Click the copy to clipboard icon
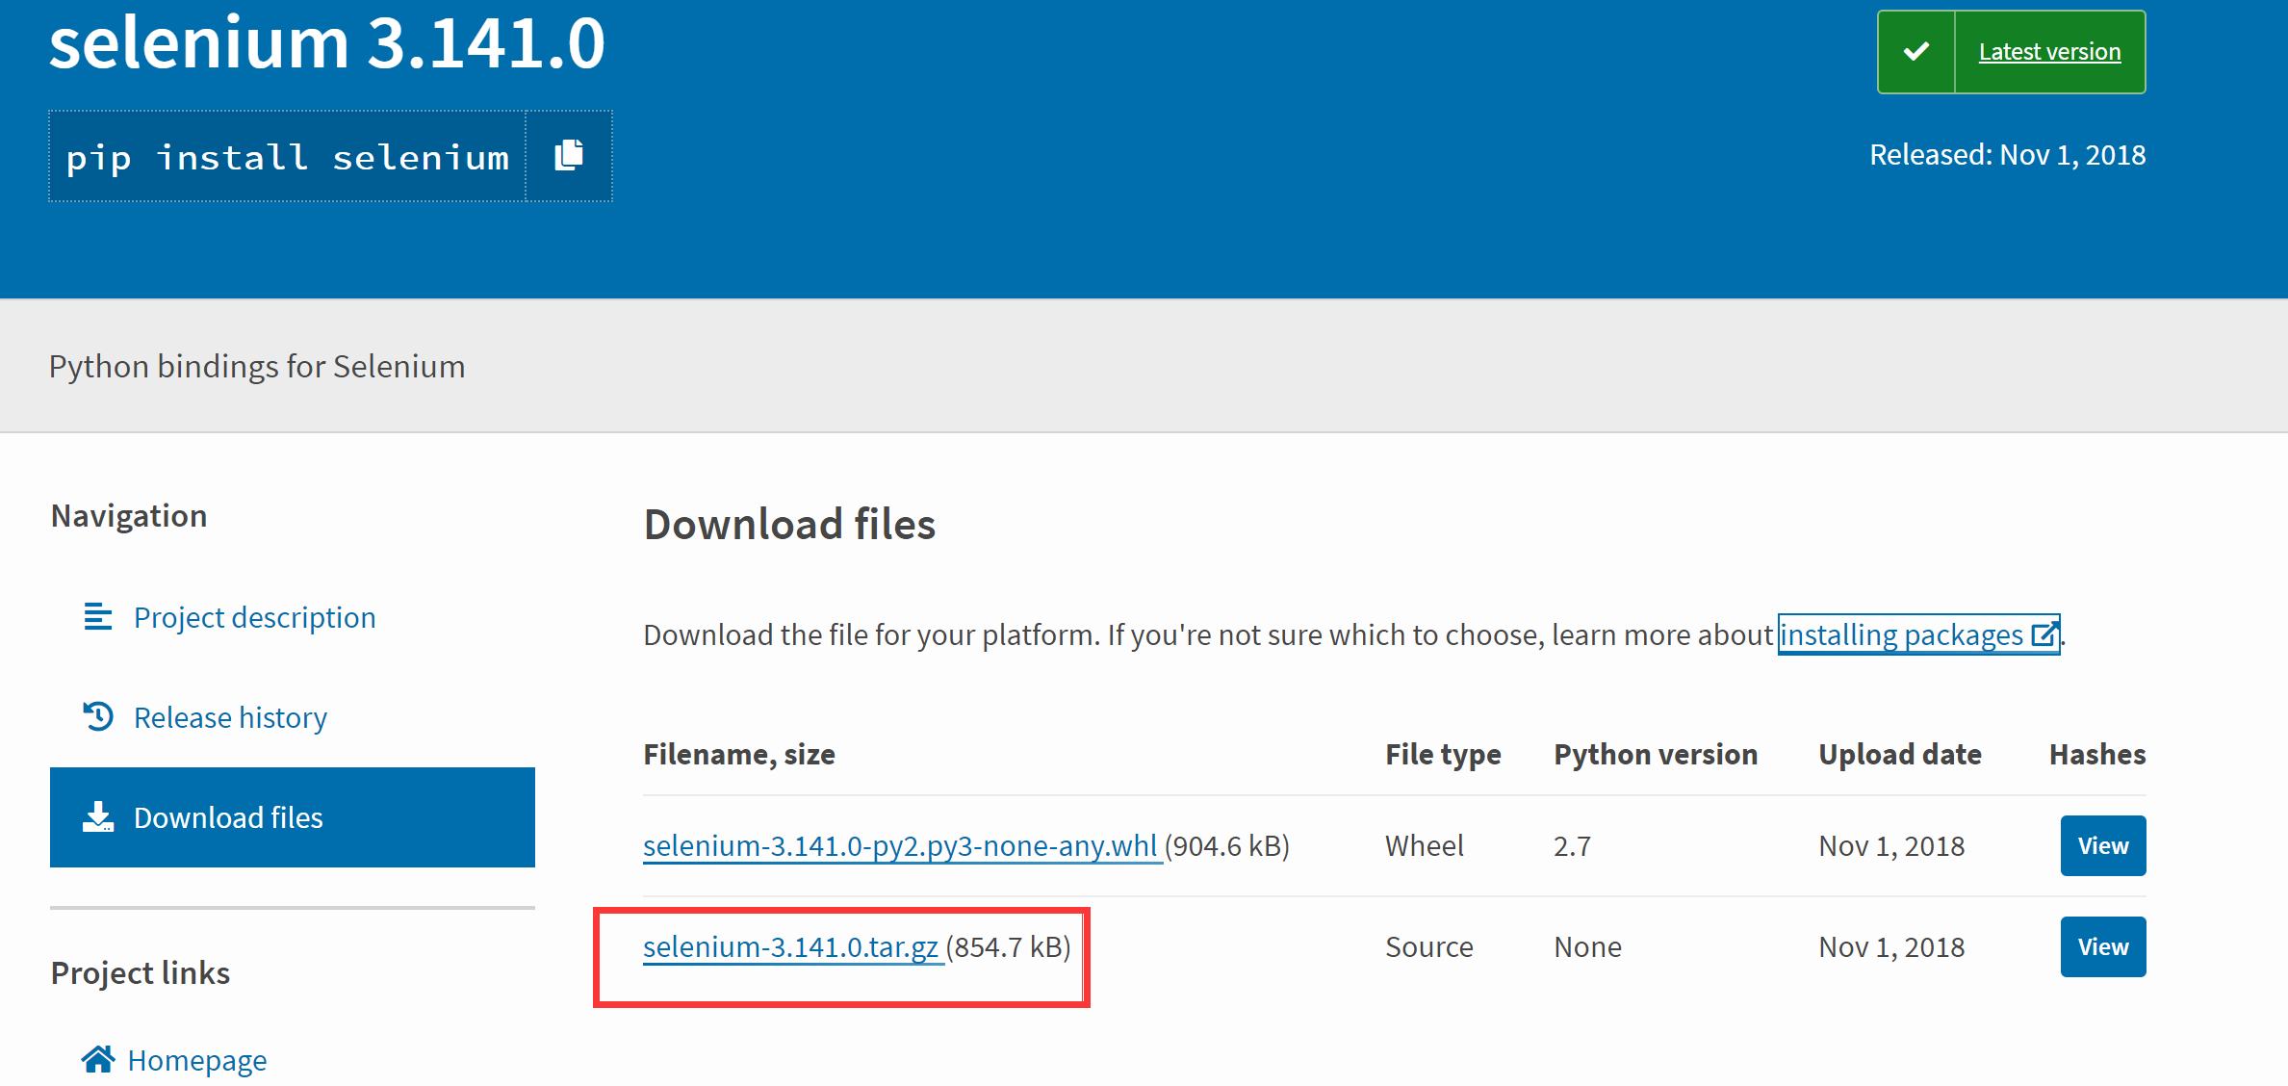2288x1086 pixels. (x=569, y=155)
